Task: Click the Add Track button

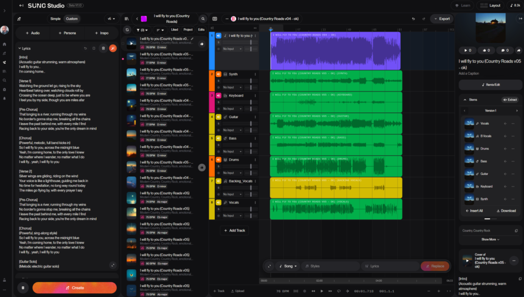Action: pos(234,231)
